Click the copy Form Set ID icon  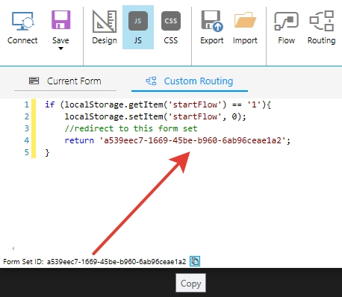195,261
